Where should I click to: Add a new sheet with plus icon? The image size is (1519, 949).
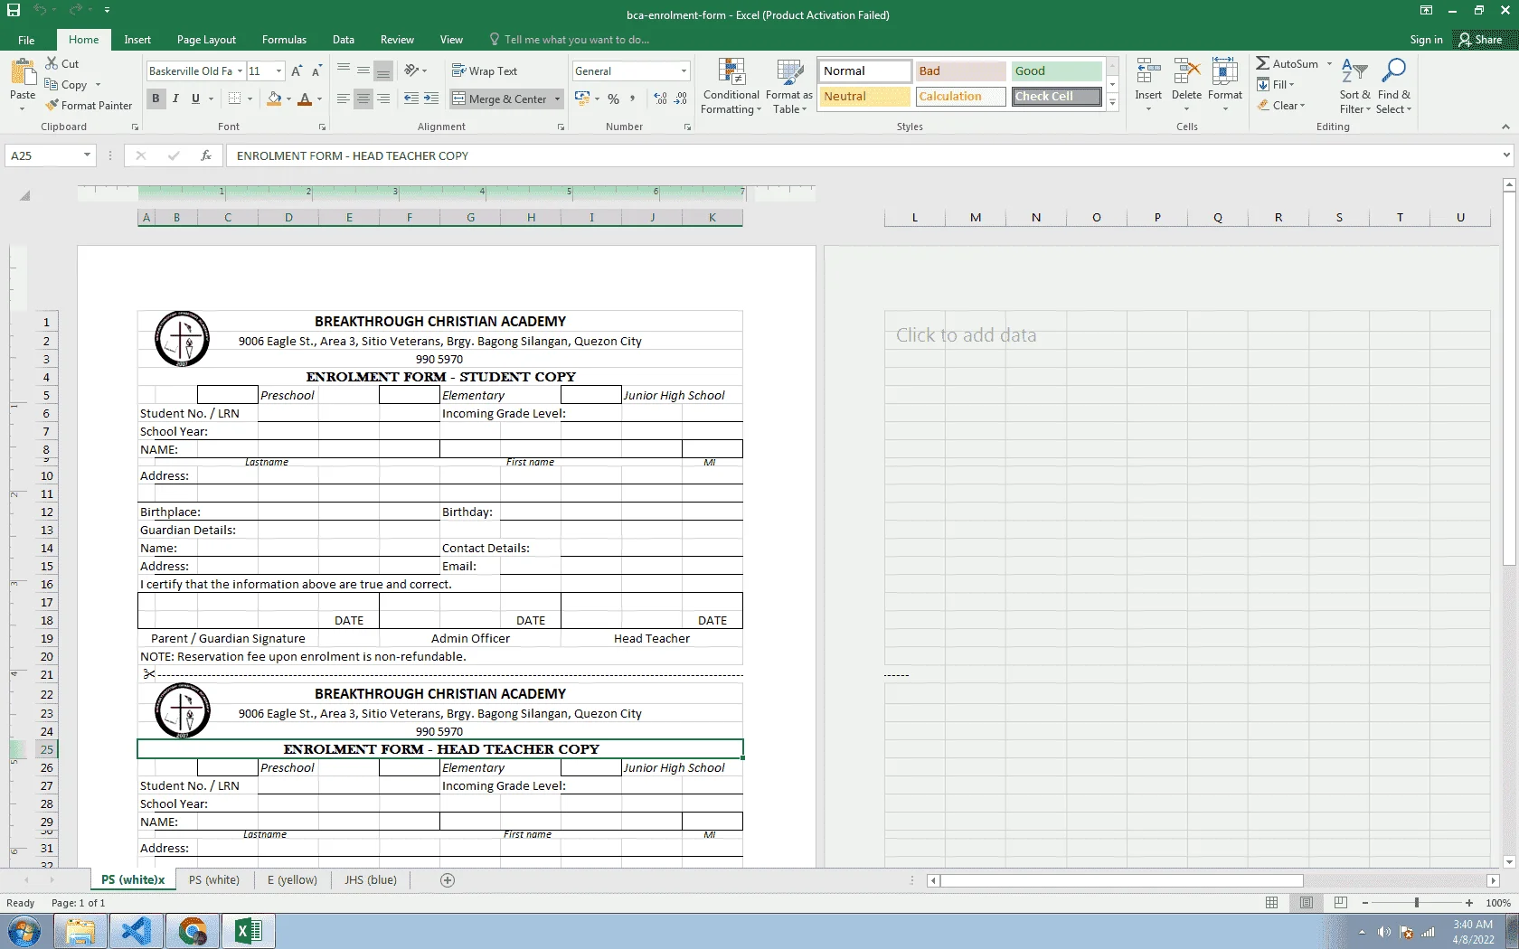click(x=448, y=880)
